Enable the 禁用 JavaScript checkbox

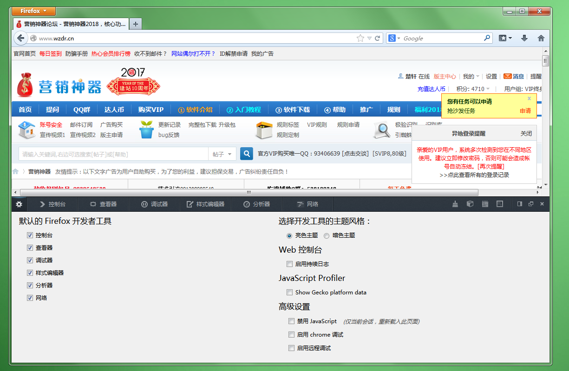pos(291,321)
